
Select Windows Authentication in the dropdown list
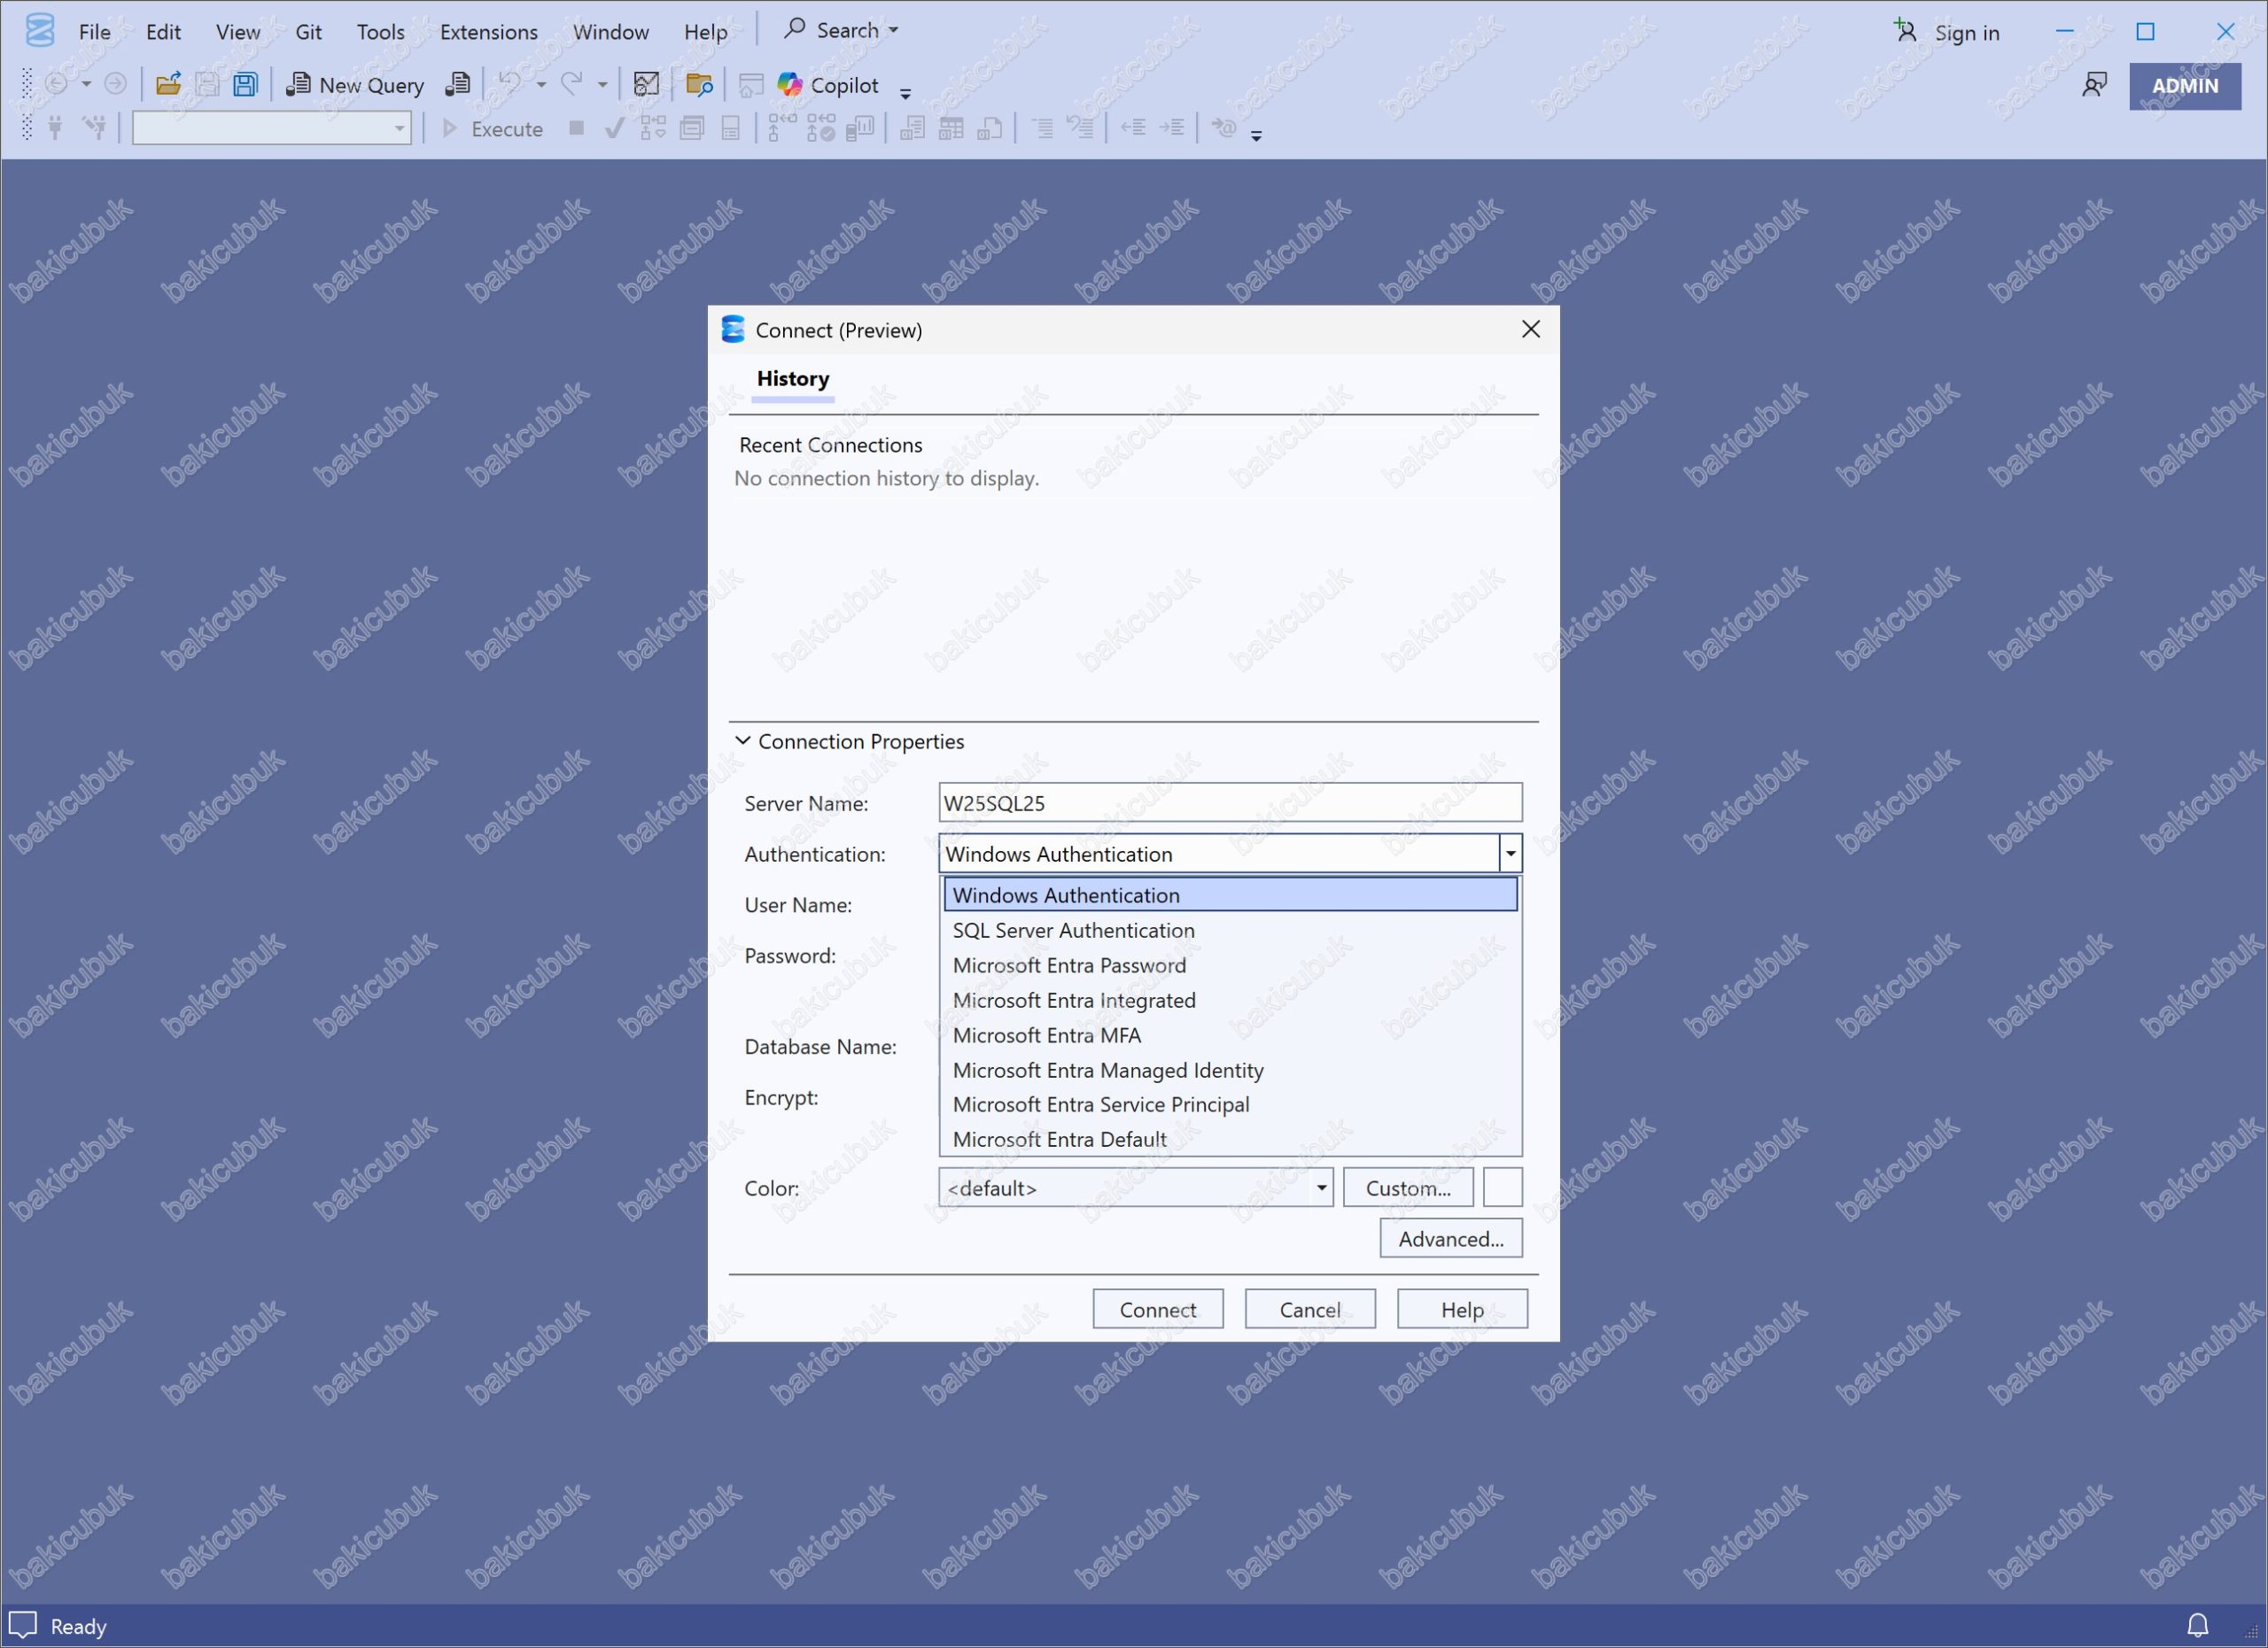(1230, 894)
